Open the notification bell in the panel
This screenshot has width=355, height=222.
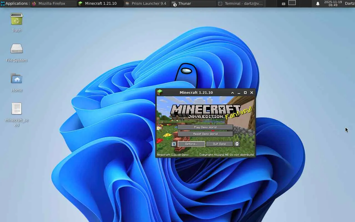[318, 4]
